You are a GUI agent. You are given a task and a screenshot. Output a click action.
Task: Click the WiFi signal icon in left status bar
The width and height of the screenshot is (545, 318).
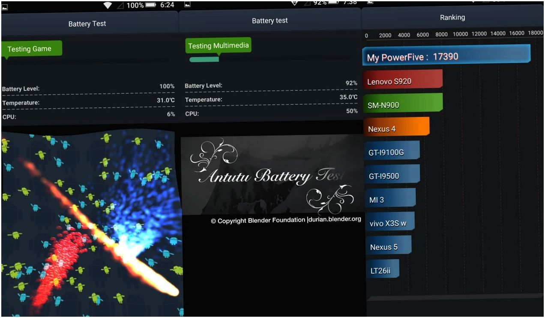pyautogui.click(x=108, y=6)
